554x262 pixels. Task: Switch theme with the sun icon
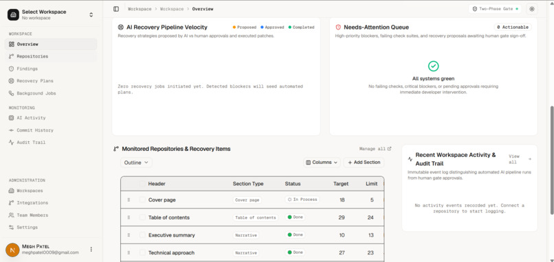pos(532,9)
